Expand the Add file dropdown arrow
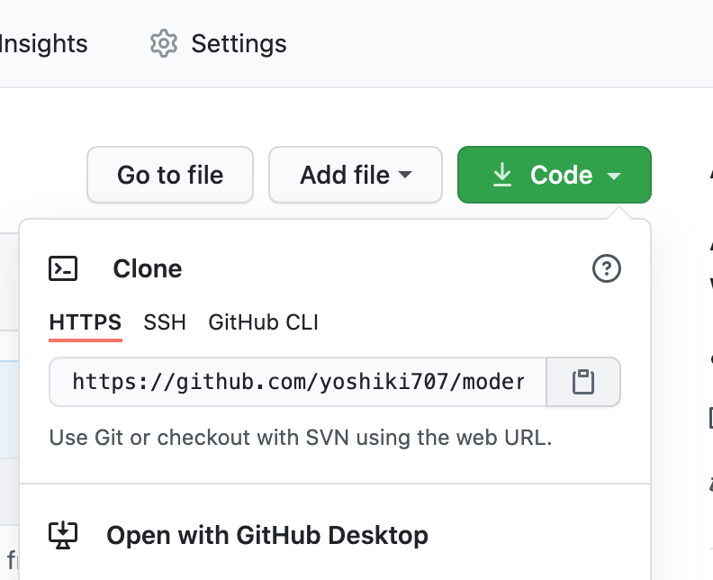Image resolution: width=713 pixels, height=580 pixels. pos(405,175)
